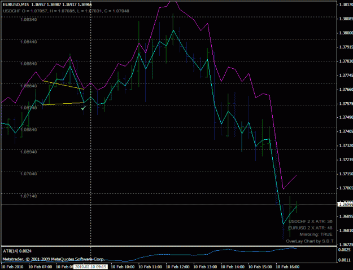This screenshot has height=270, width=353.
Task: Click the USDCHF 2 X ATR: 38 text
Action: [x=311, y=222]
